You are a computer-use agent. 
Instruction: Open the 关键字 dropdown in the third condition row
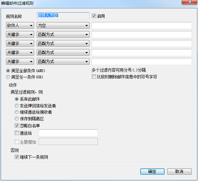[20, 43]
